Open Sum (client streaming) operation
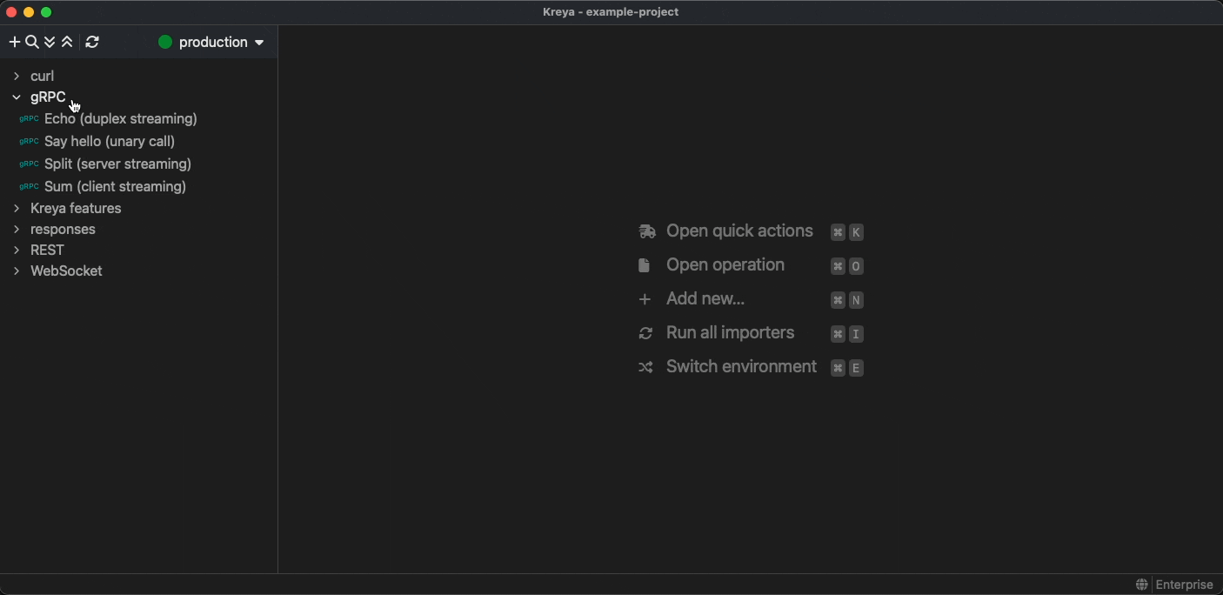Image resolution: width=1223 pixels, height=595 pixels. click(115, 186)
